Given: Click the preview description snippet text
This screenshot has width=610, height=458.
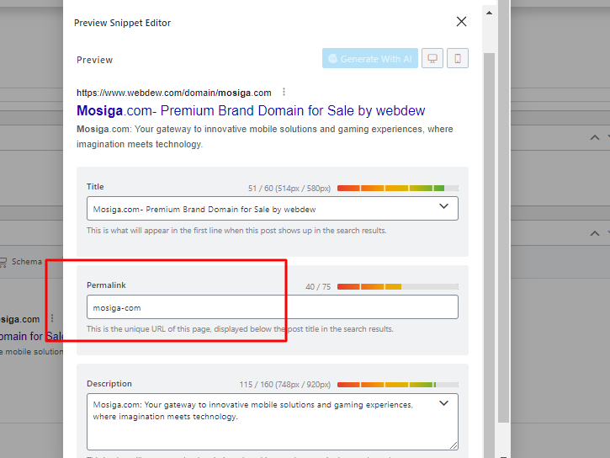Looking at the screenshot, I should tap(264, 136).
